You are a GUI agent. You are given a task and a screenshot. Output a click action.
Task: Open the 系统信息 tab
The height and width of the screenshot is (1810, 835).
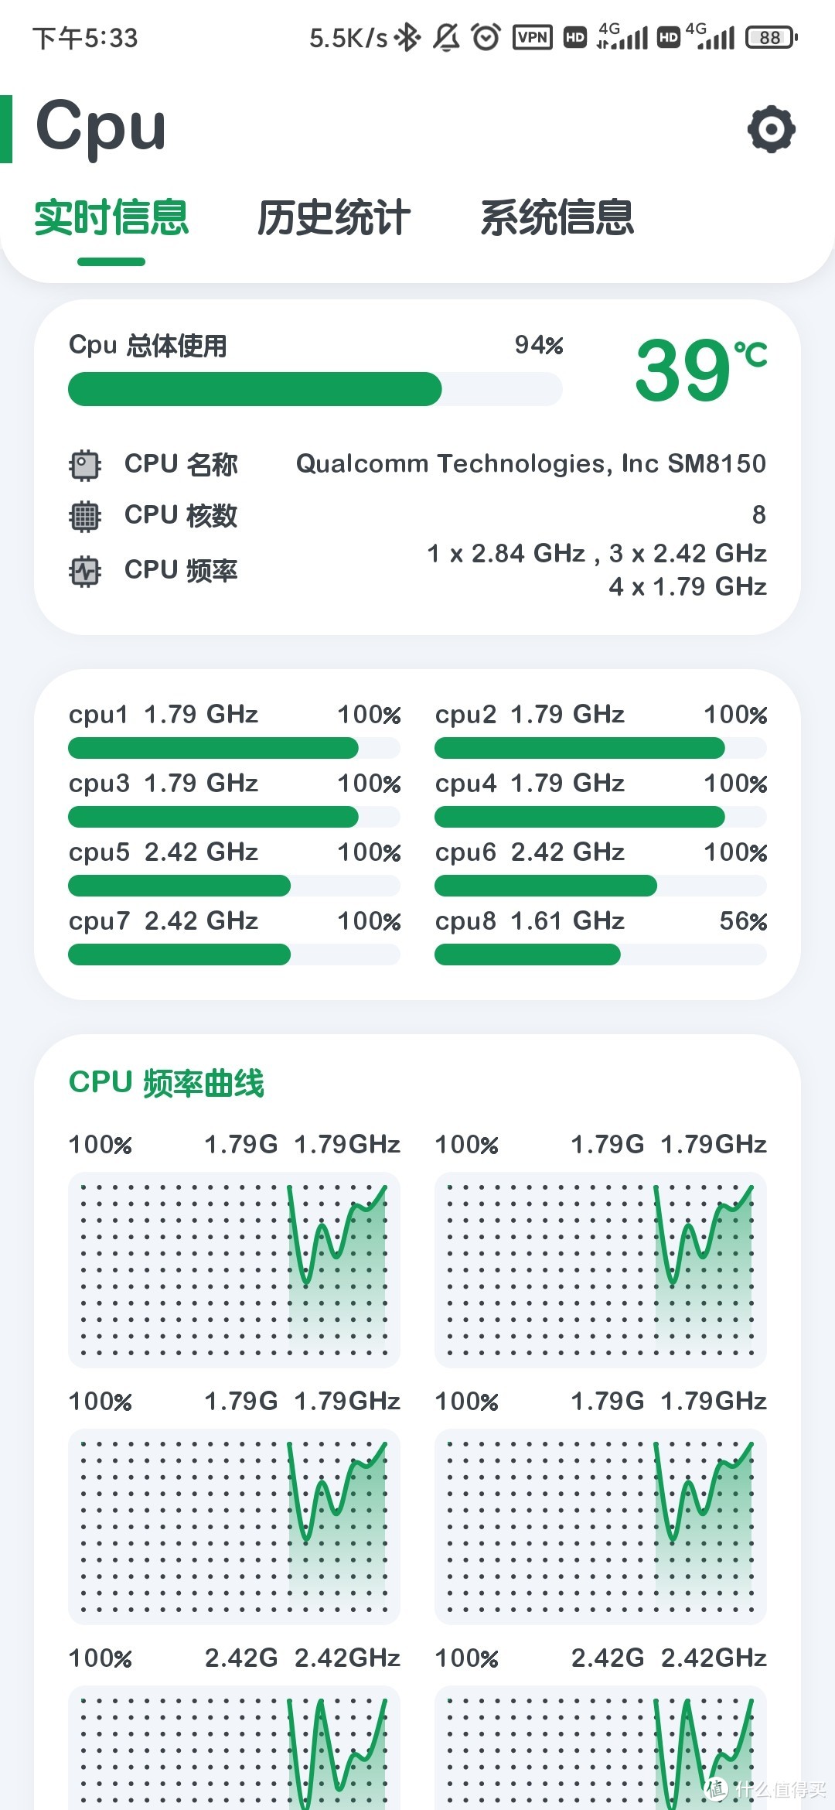pyautogui.click(x=557, y=217)
